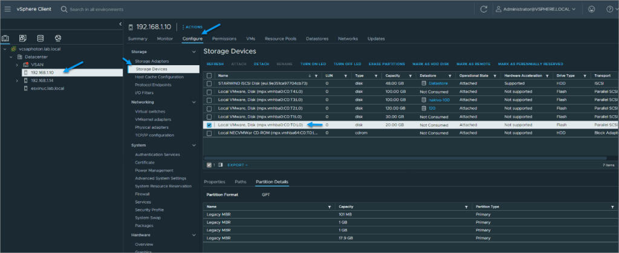The image size is (619, 253).
Task: Click filter icon on LUN column
Action: [345, 75]
